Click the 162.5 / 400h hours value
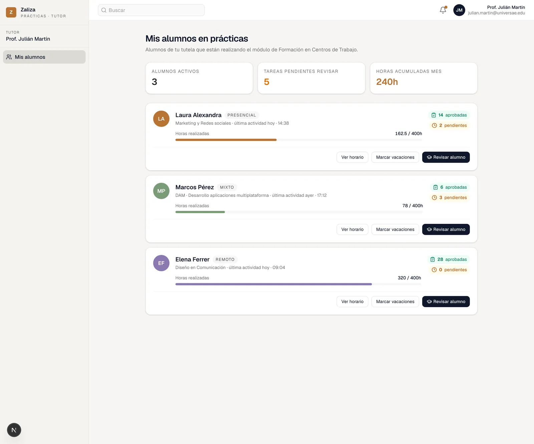This screenshot has height=444, width=534. (409, 134)
